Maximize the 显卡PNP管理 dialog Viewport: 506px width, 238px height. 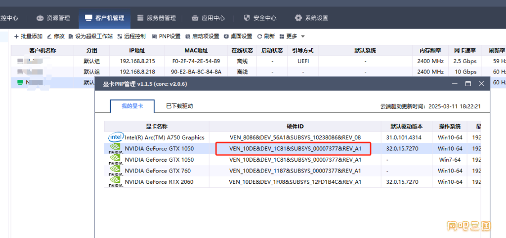pyautogui.click(x=468, y=84)
